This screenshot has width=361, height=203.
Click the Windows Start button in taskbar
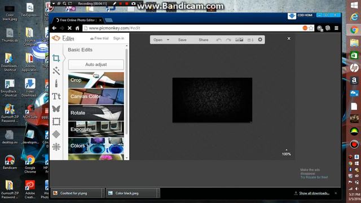click(354, 5)
